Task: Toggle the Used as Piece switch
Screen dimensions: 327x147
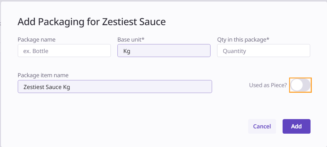Action: 300,85
